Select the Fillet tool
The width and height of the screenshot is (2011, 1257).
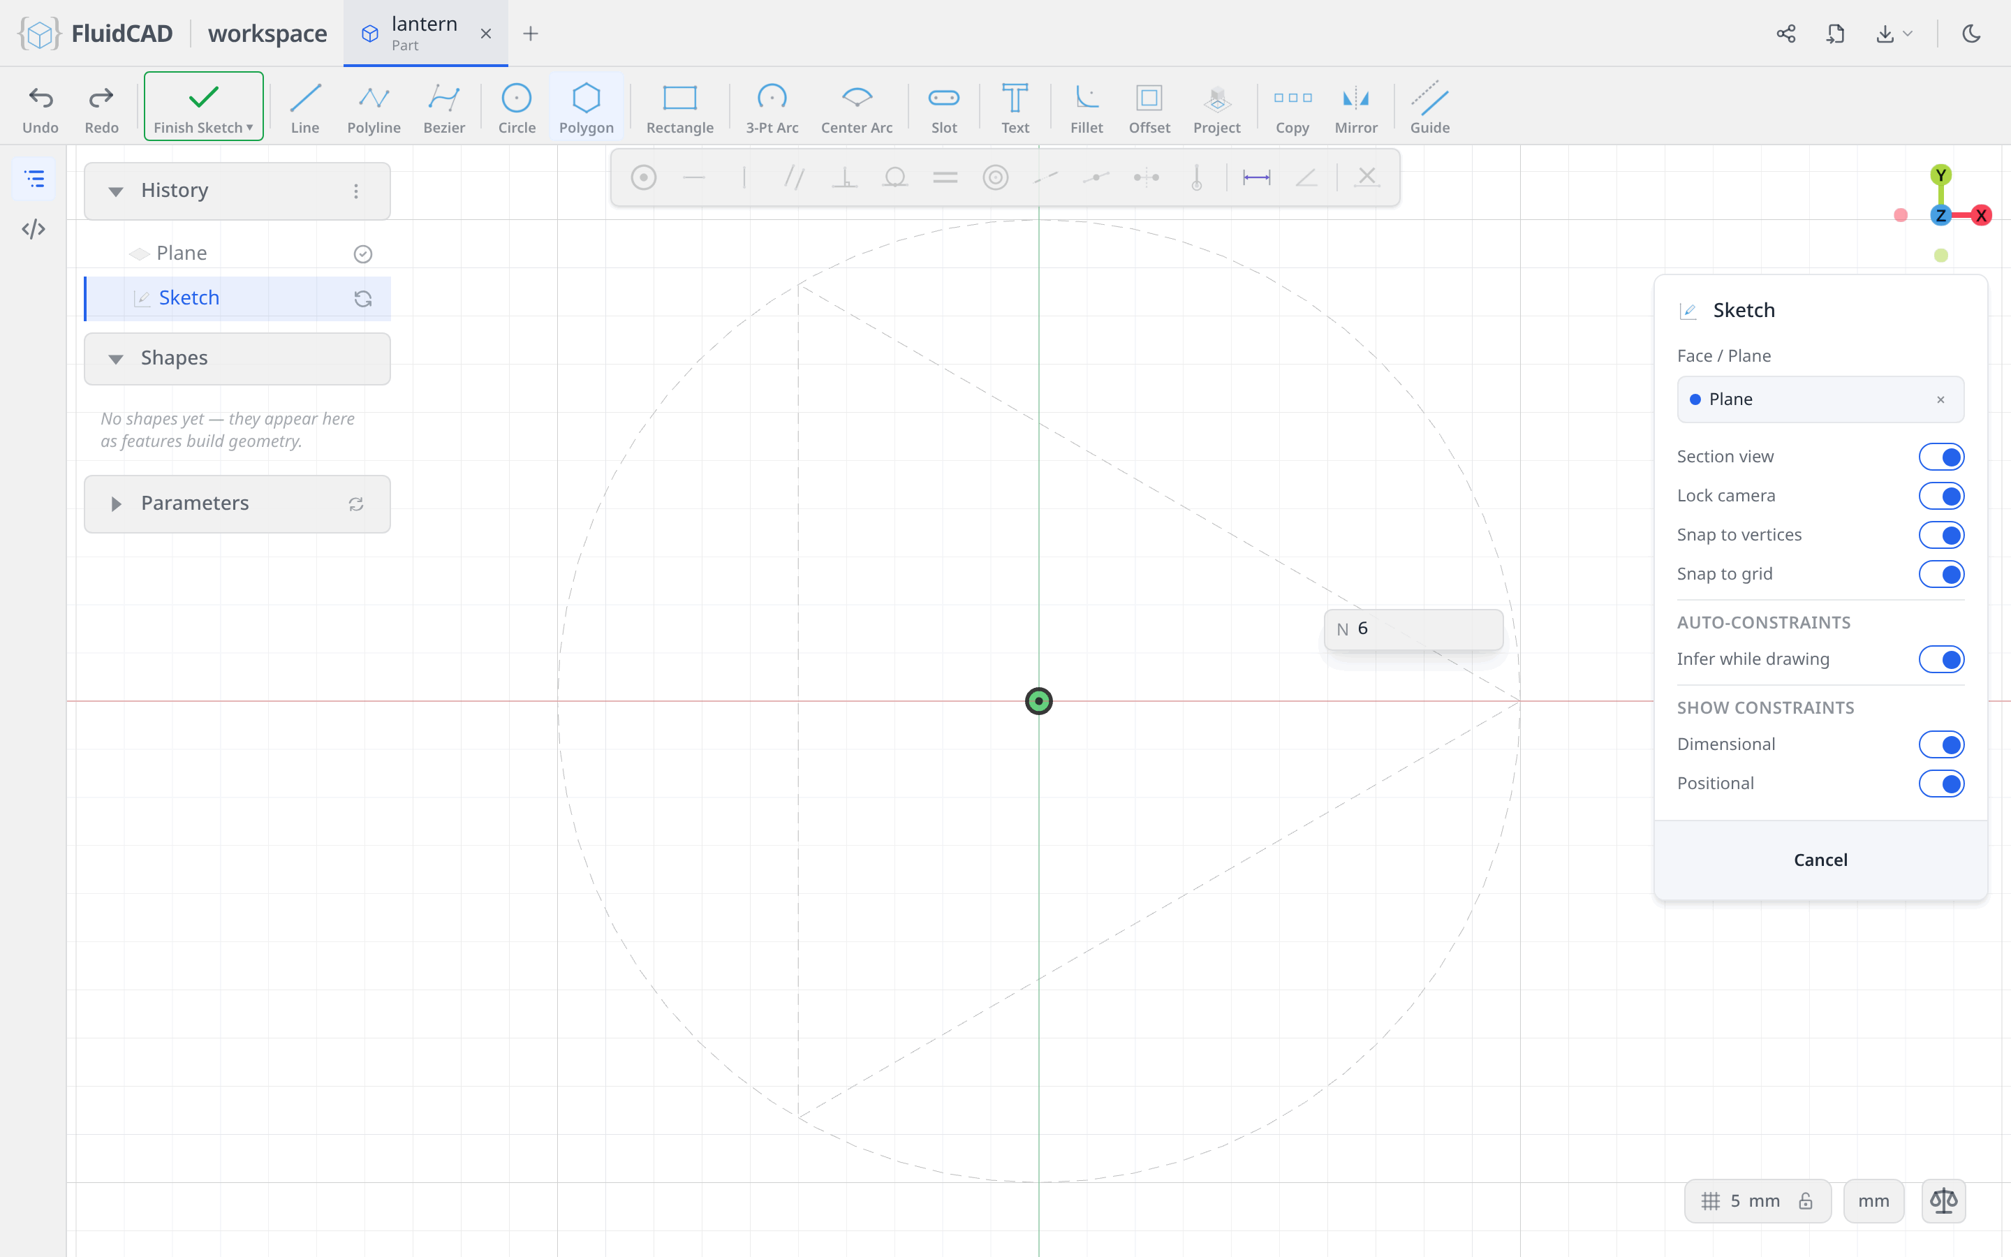pos(1086,108)
